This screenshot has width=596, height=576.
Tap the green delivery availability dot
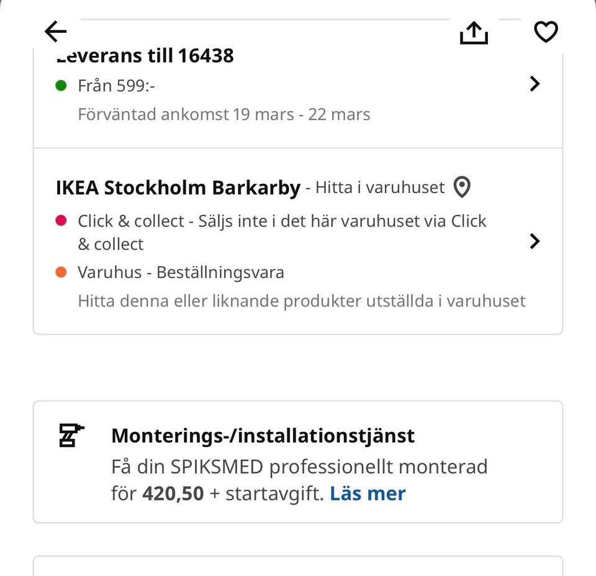pos(61,86)
